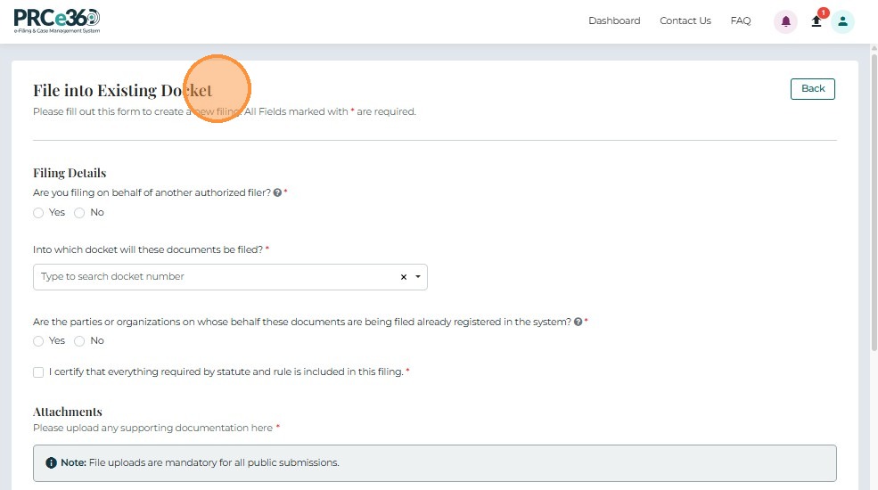Open the notifications bell
This screenshot has height=490, width=878.
point(785,21)
